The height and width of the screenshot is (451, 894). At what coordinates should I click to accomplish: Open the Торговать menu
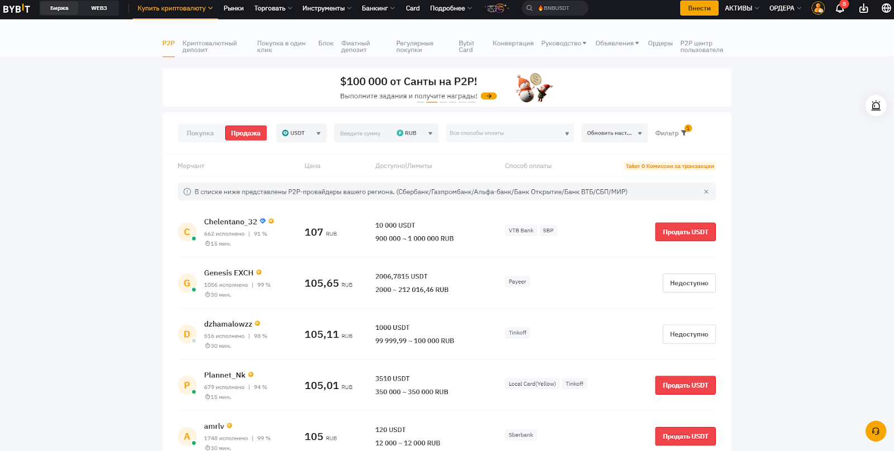(x=273, y=8)
